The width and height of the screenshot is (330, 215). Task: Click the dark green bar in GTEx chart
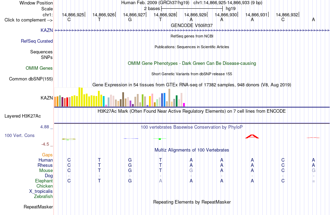point(176,101)
